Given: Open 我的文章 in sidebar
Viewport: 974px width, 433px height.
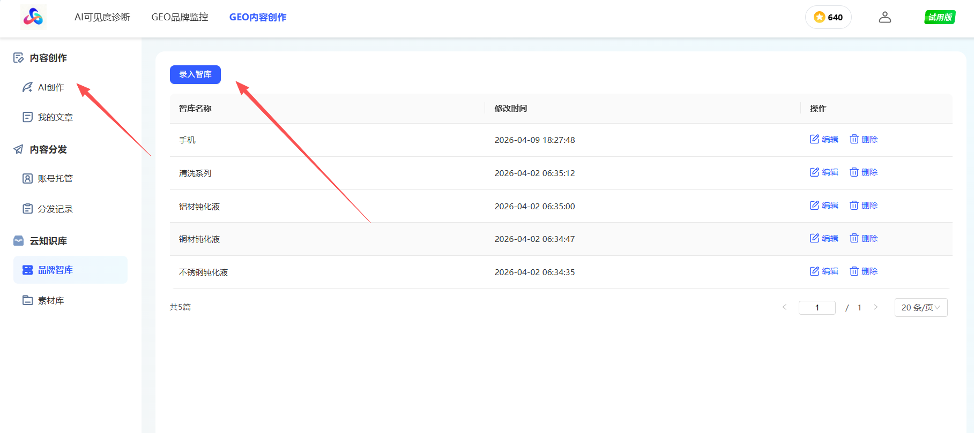Looking at the screenshot, I should (x=55, y=117).
